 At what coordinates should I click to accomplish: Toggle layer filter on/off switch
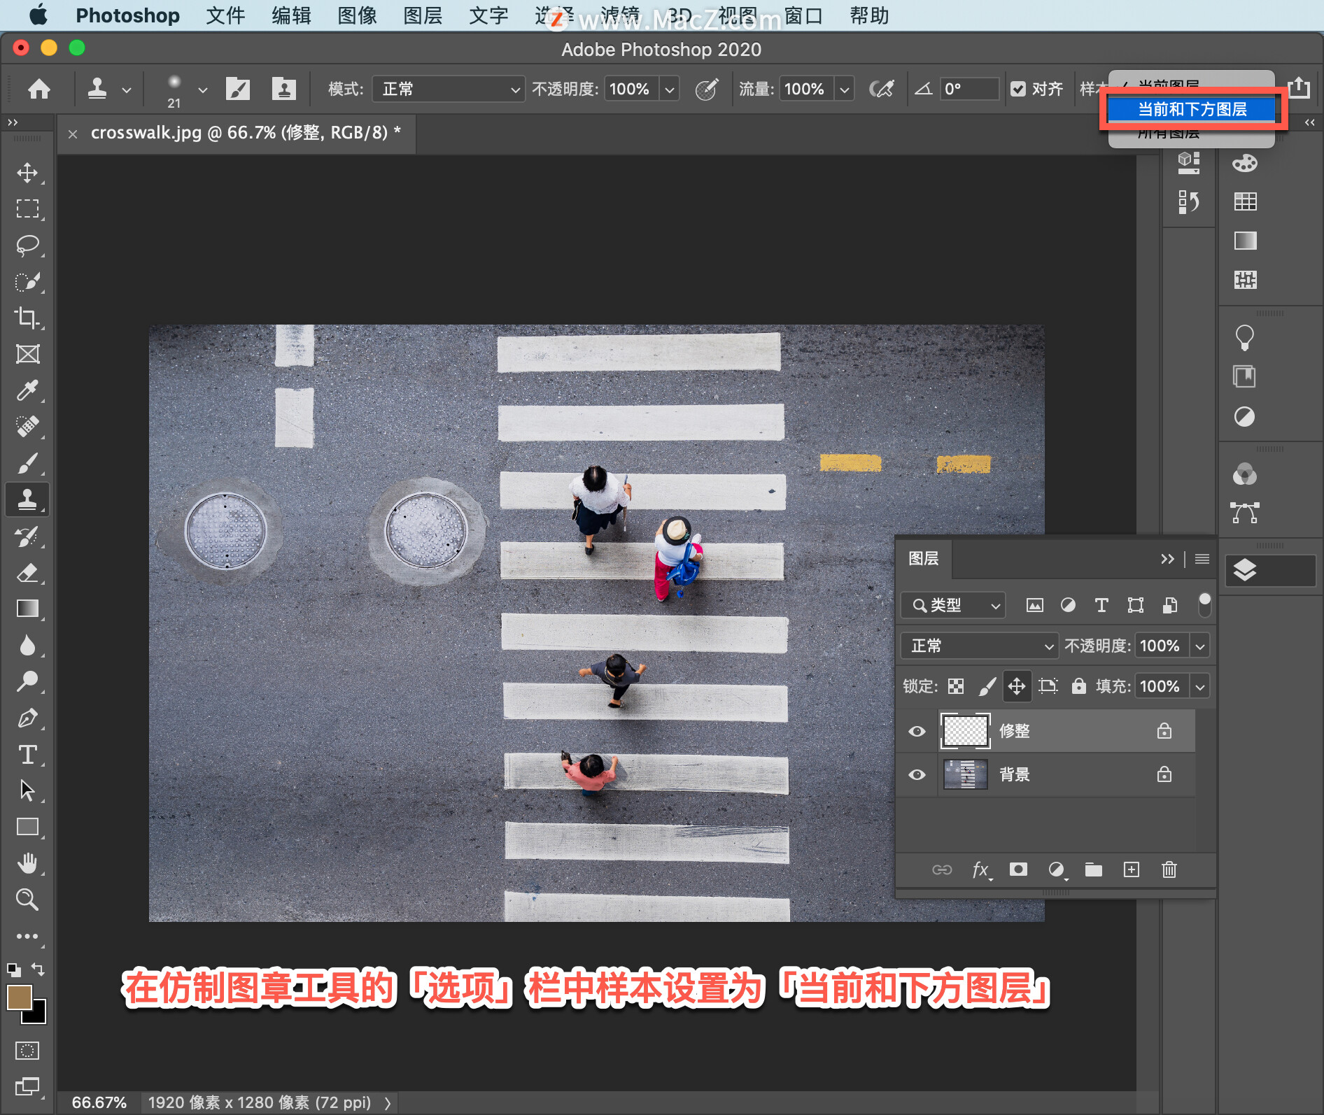click(1204, 604)
